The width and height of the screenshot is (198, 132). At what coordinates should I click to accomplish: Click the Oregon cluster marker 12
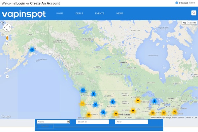click(82, 104)
